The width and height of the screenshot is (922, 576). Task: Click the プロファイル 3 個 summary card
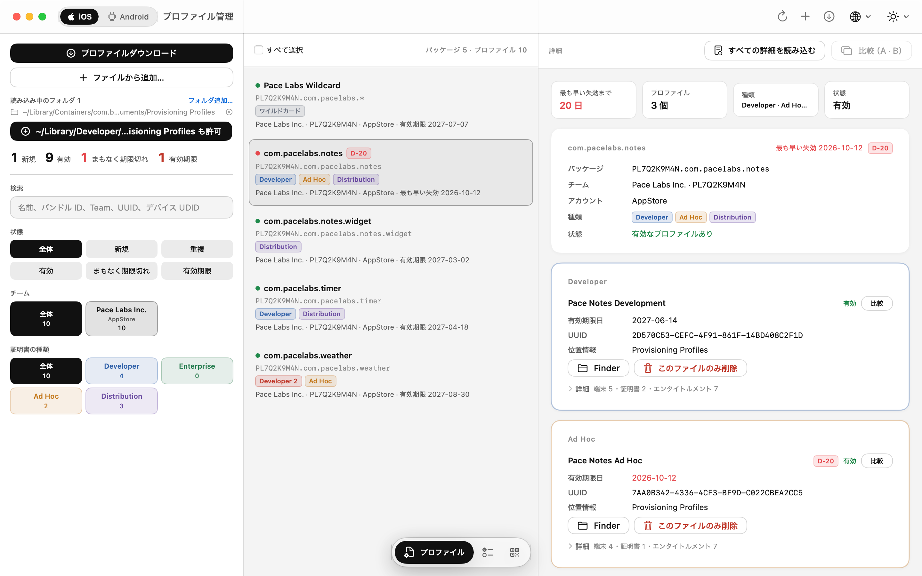(x=685, y=100)
